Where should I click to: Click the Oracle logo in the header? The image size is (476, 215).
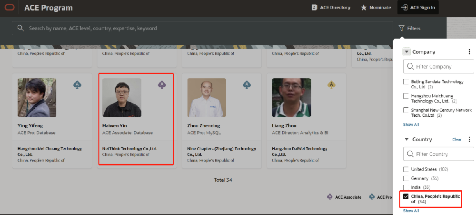pyautogui.click(x=10, y=8)
